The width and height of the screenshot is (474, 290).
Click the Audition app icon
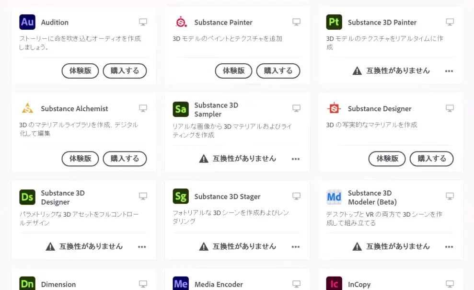27,22
